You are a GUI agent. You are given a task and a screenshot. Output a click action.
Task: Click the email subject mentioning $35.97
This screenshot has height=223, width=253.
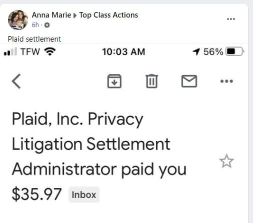[99, 156]
